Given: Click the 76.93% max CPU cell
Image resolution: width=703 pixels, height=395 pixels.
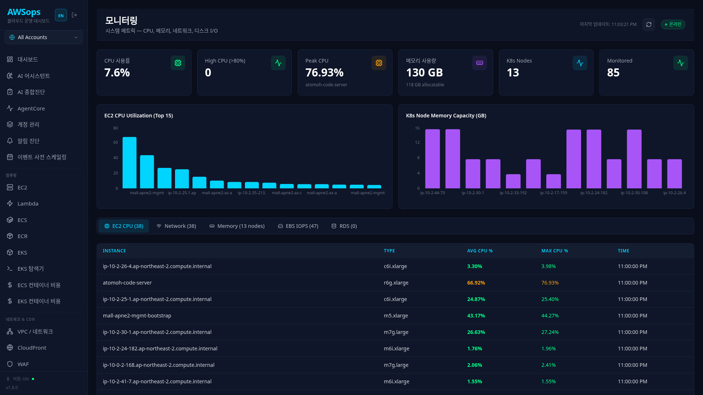Looking at the screenshot, I should (550, 283).
